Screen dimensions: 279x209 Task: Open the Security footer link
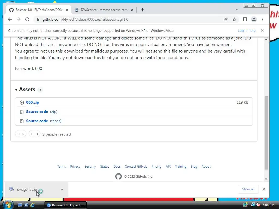(90, 167)
